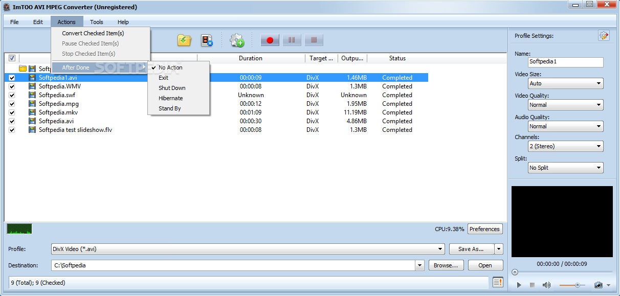The height and width of the screenshot is (296, 620).
Task: Open the Profile DivX Video dropdown
Action: coord(248,249)
